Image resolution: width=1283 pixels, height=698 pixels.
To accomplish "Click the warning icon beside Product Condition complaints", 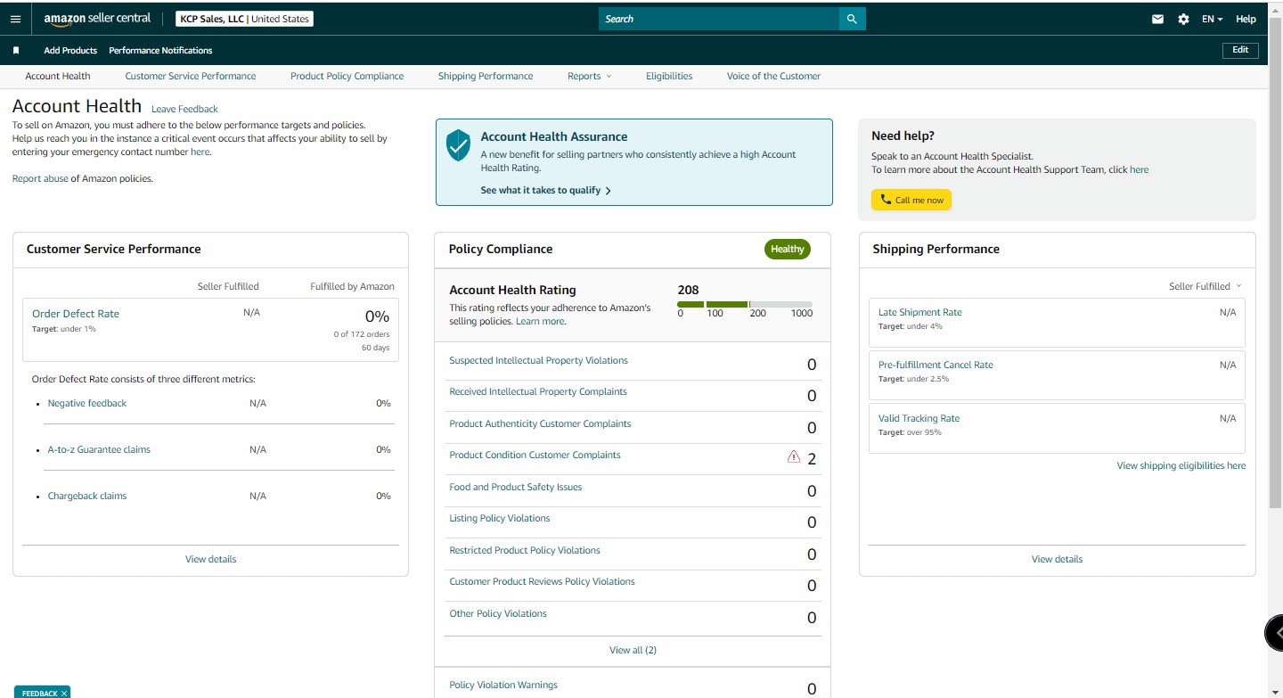I will pyautogui.click(x=793, y=457).
